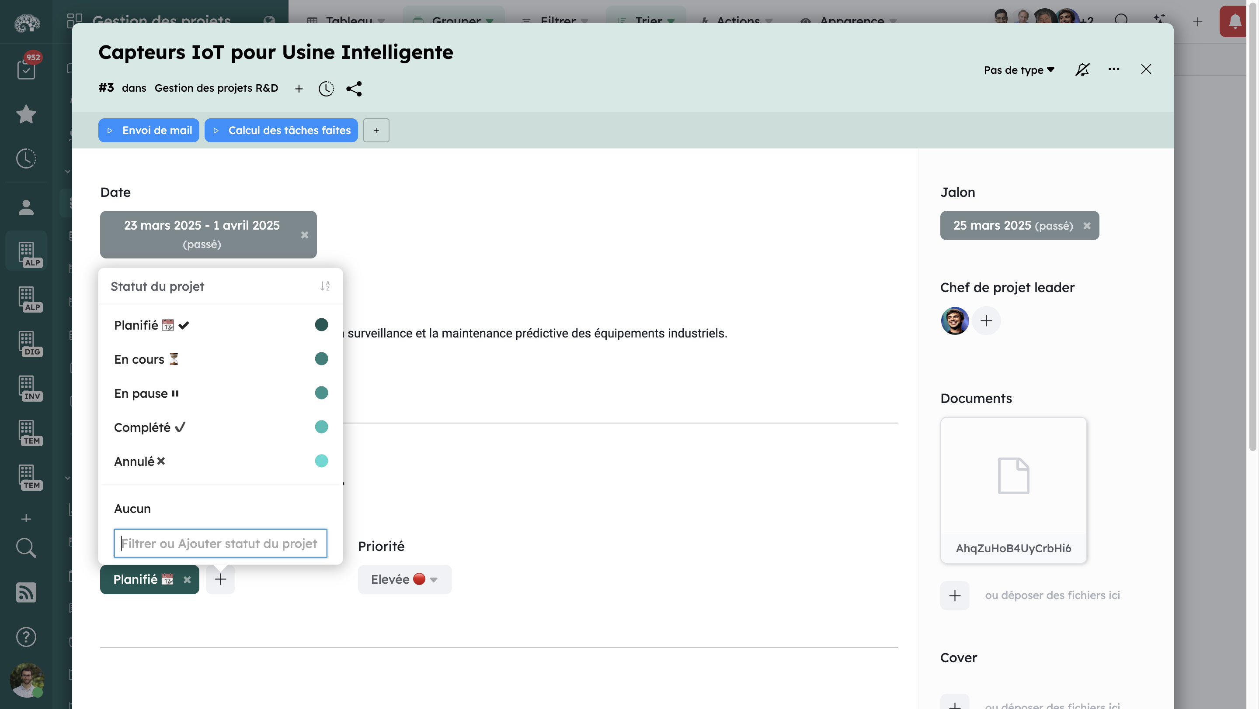The height and width of the screenshot is (709, 1259).
Task: Run the Envoi de mail button
Action: [x=149, y=130]
